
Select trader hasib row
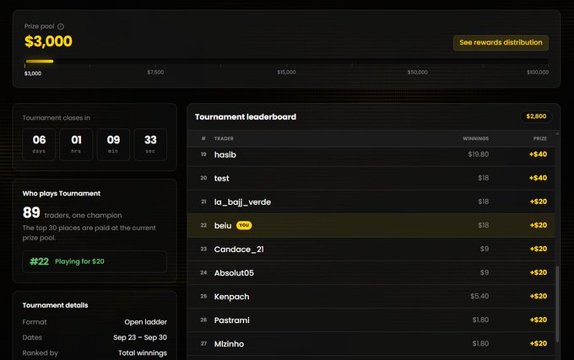(x=371, y=154)
